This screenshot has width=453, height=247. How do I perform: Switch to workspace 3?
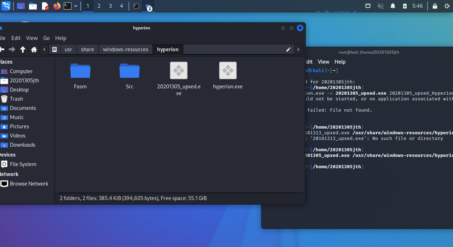click(x=110, y=6)
